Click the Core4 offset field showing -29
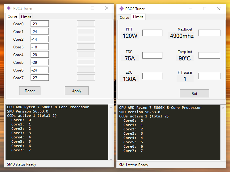This screenshot has width=230, height=172. point(40,55)
